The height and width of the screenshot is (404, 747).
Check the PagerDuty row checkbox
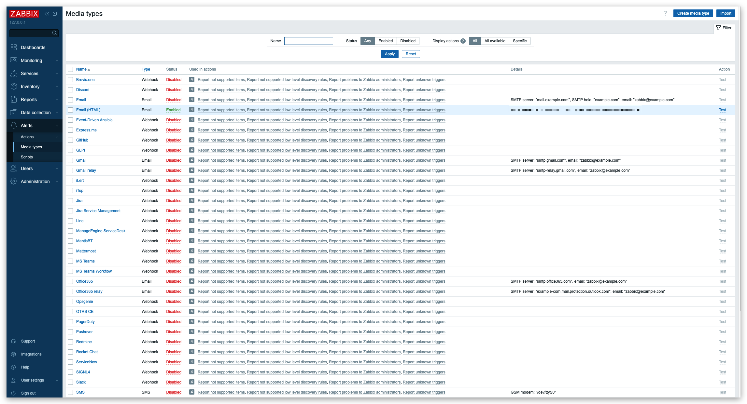click(70, 322)
